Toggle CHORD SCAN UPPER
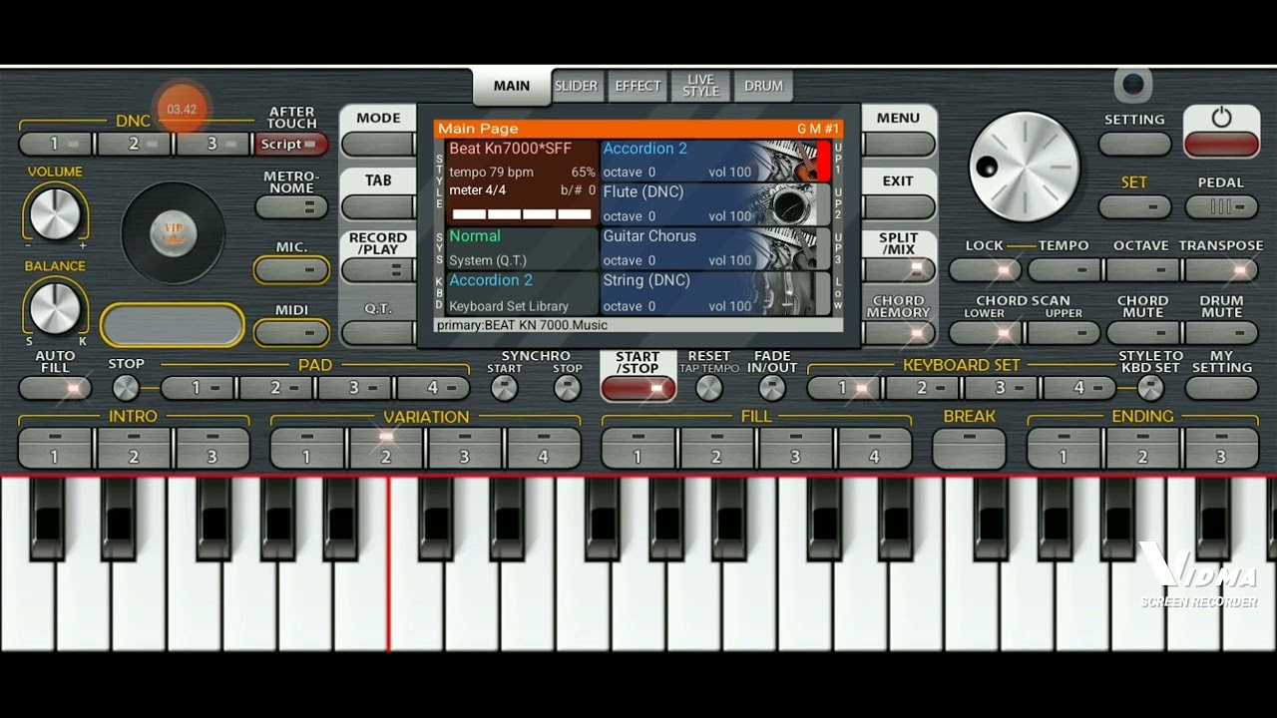The height and width of the screenshot is (718, 1277). pyautogui.click(x=1064, y=333)
